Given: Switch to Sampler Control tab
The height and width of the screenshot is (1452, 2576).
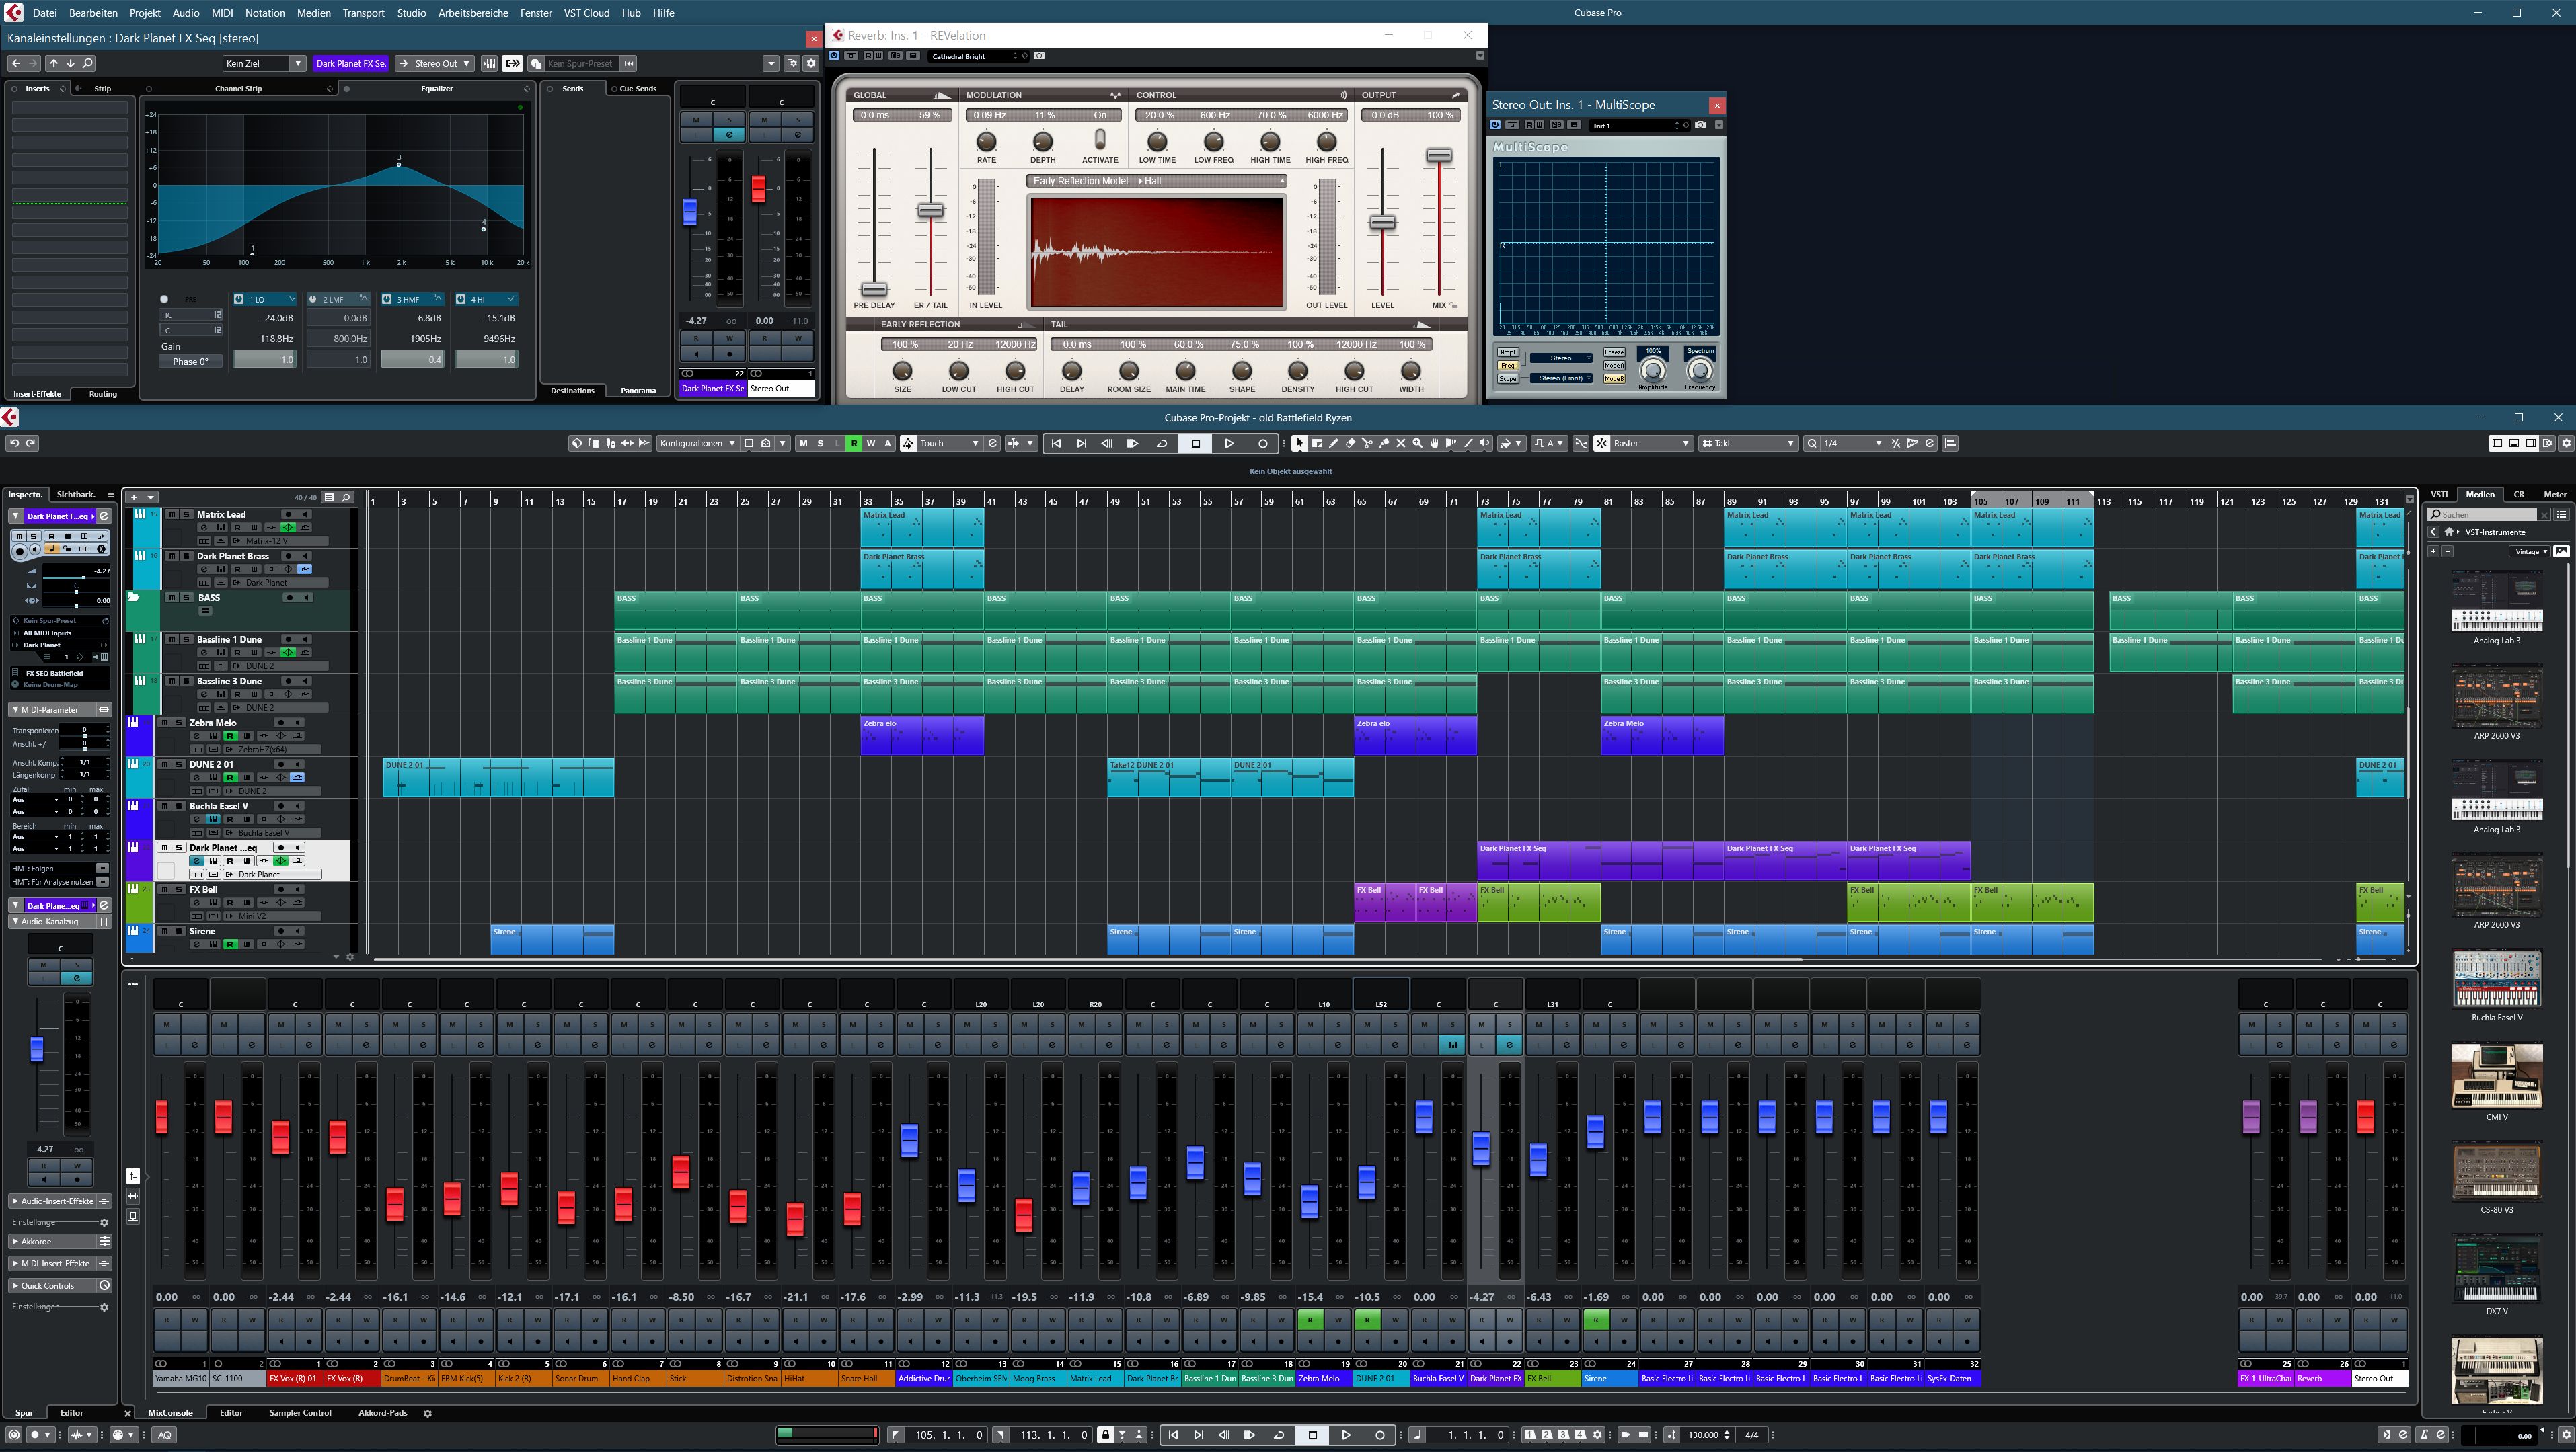Looking at the screenshot, I should pos(299,1413).
